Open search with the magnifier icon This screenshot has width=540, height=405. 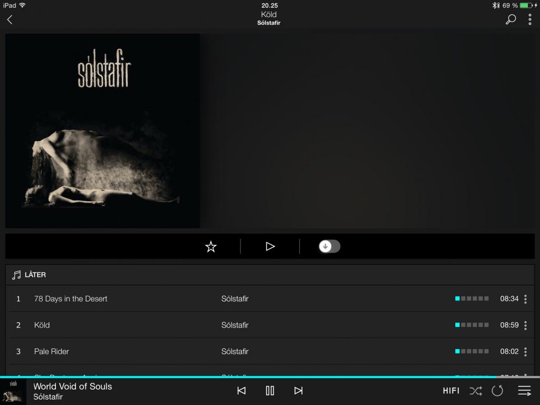coord(511,19)
